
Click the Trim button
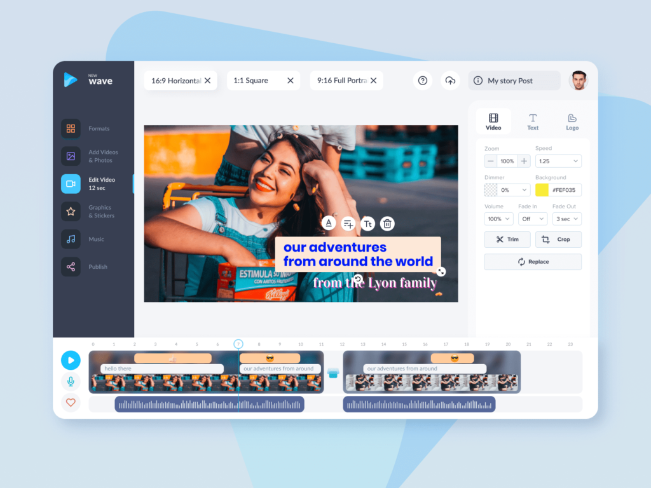pyautogui.click(x=507, y=240)
